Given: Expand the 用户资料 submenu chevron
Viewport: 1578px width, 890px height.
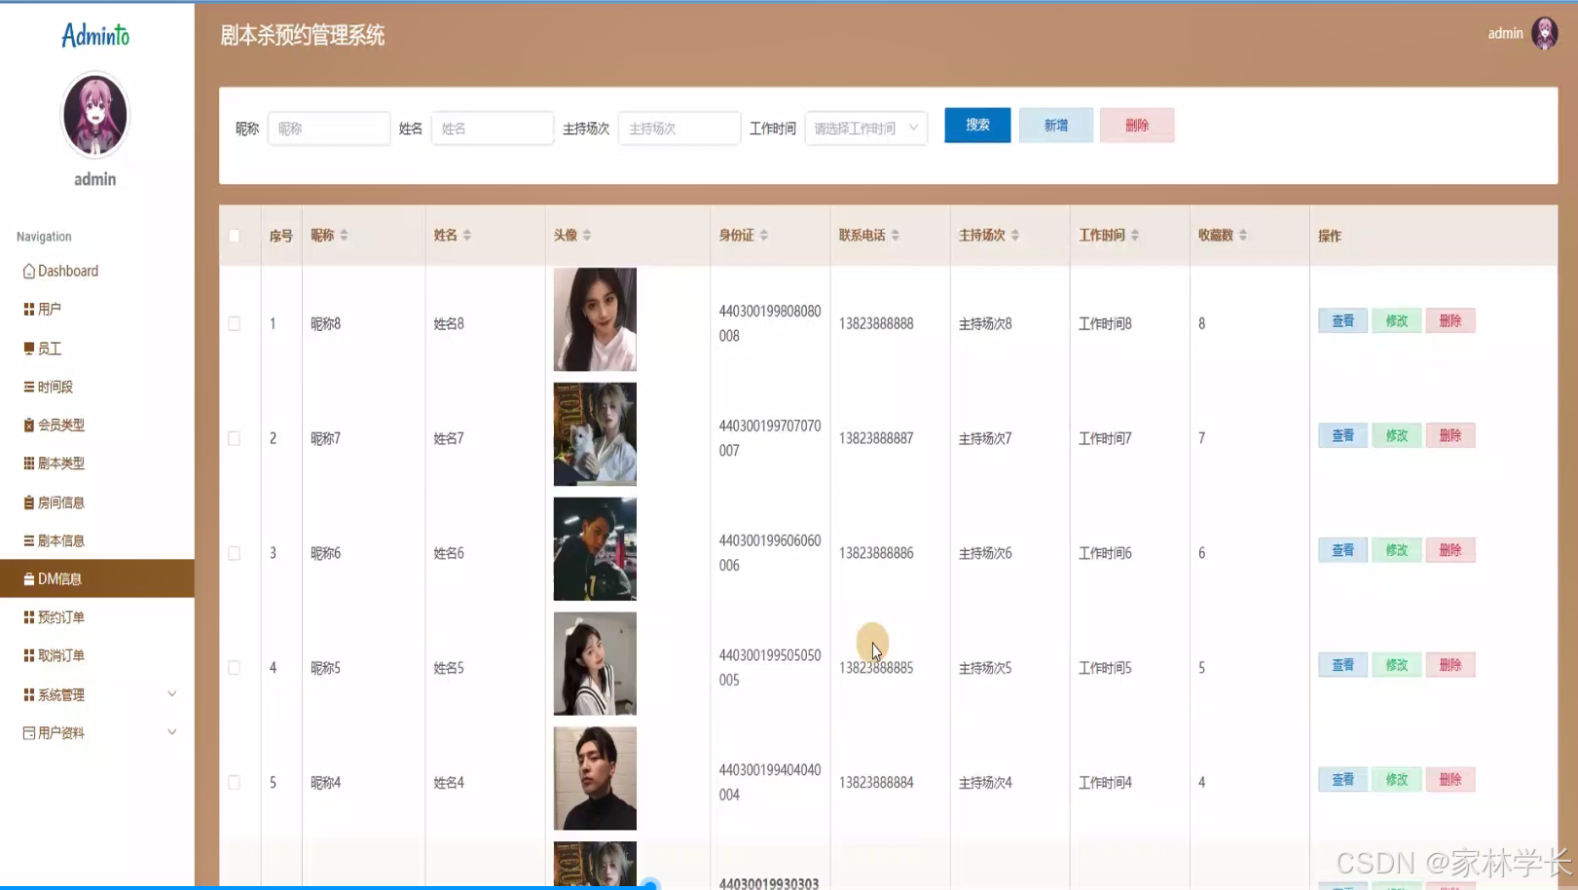Looking at the screenshot, I should [172, 732].
